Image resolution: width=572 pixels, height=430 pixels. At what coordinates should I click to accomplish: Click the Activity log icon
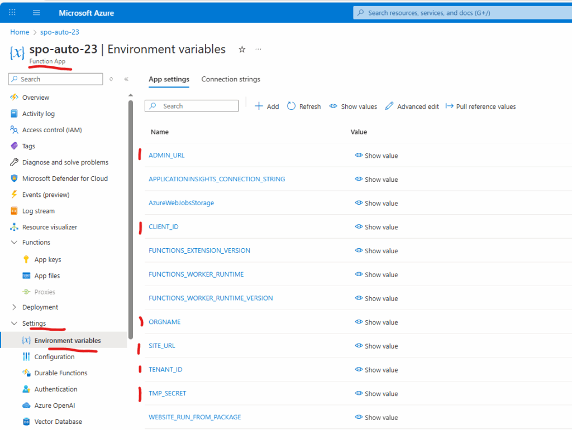[x=14, y=114]
